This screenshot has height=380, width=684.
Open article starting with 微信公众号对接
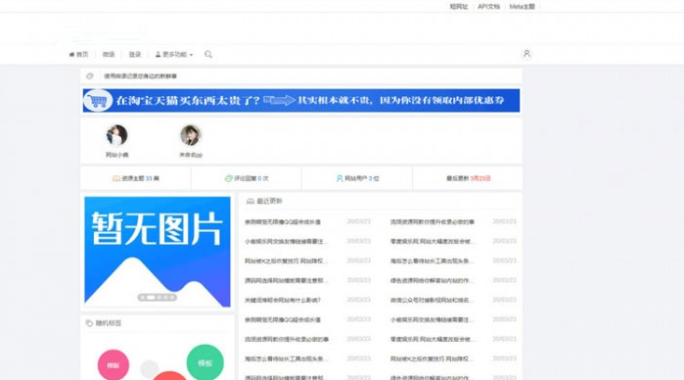(x=433, y=300)
